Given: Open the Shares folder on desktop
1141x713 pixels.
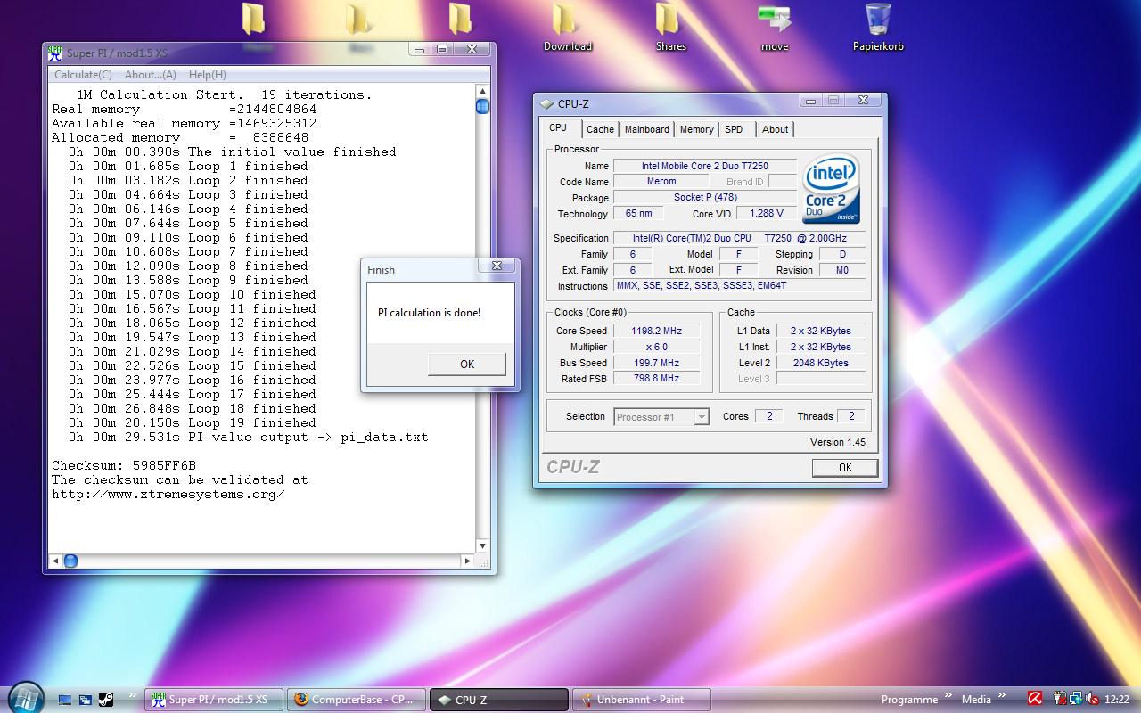Looking at the screenshot, I should (x=670, y=28).
